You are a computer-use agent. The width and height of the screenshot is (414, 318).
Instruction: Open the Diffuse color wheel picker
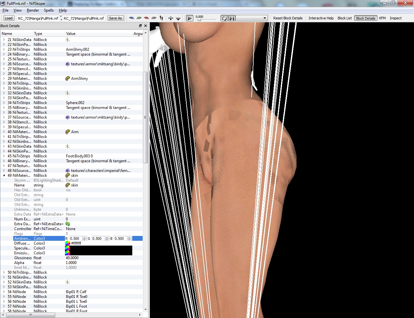(x=68, y=243)
